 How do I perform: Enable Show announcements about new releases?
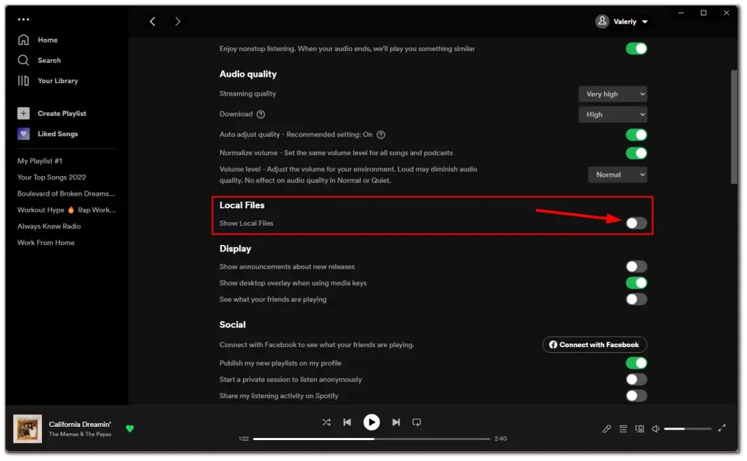point(636,266)
